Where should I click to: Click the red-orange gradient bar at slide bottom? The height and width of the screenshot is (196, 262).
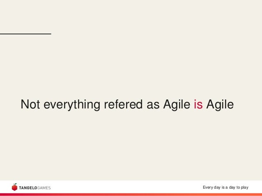point(131,195)
